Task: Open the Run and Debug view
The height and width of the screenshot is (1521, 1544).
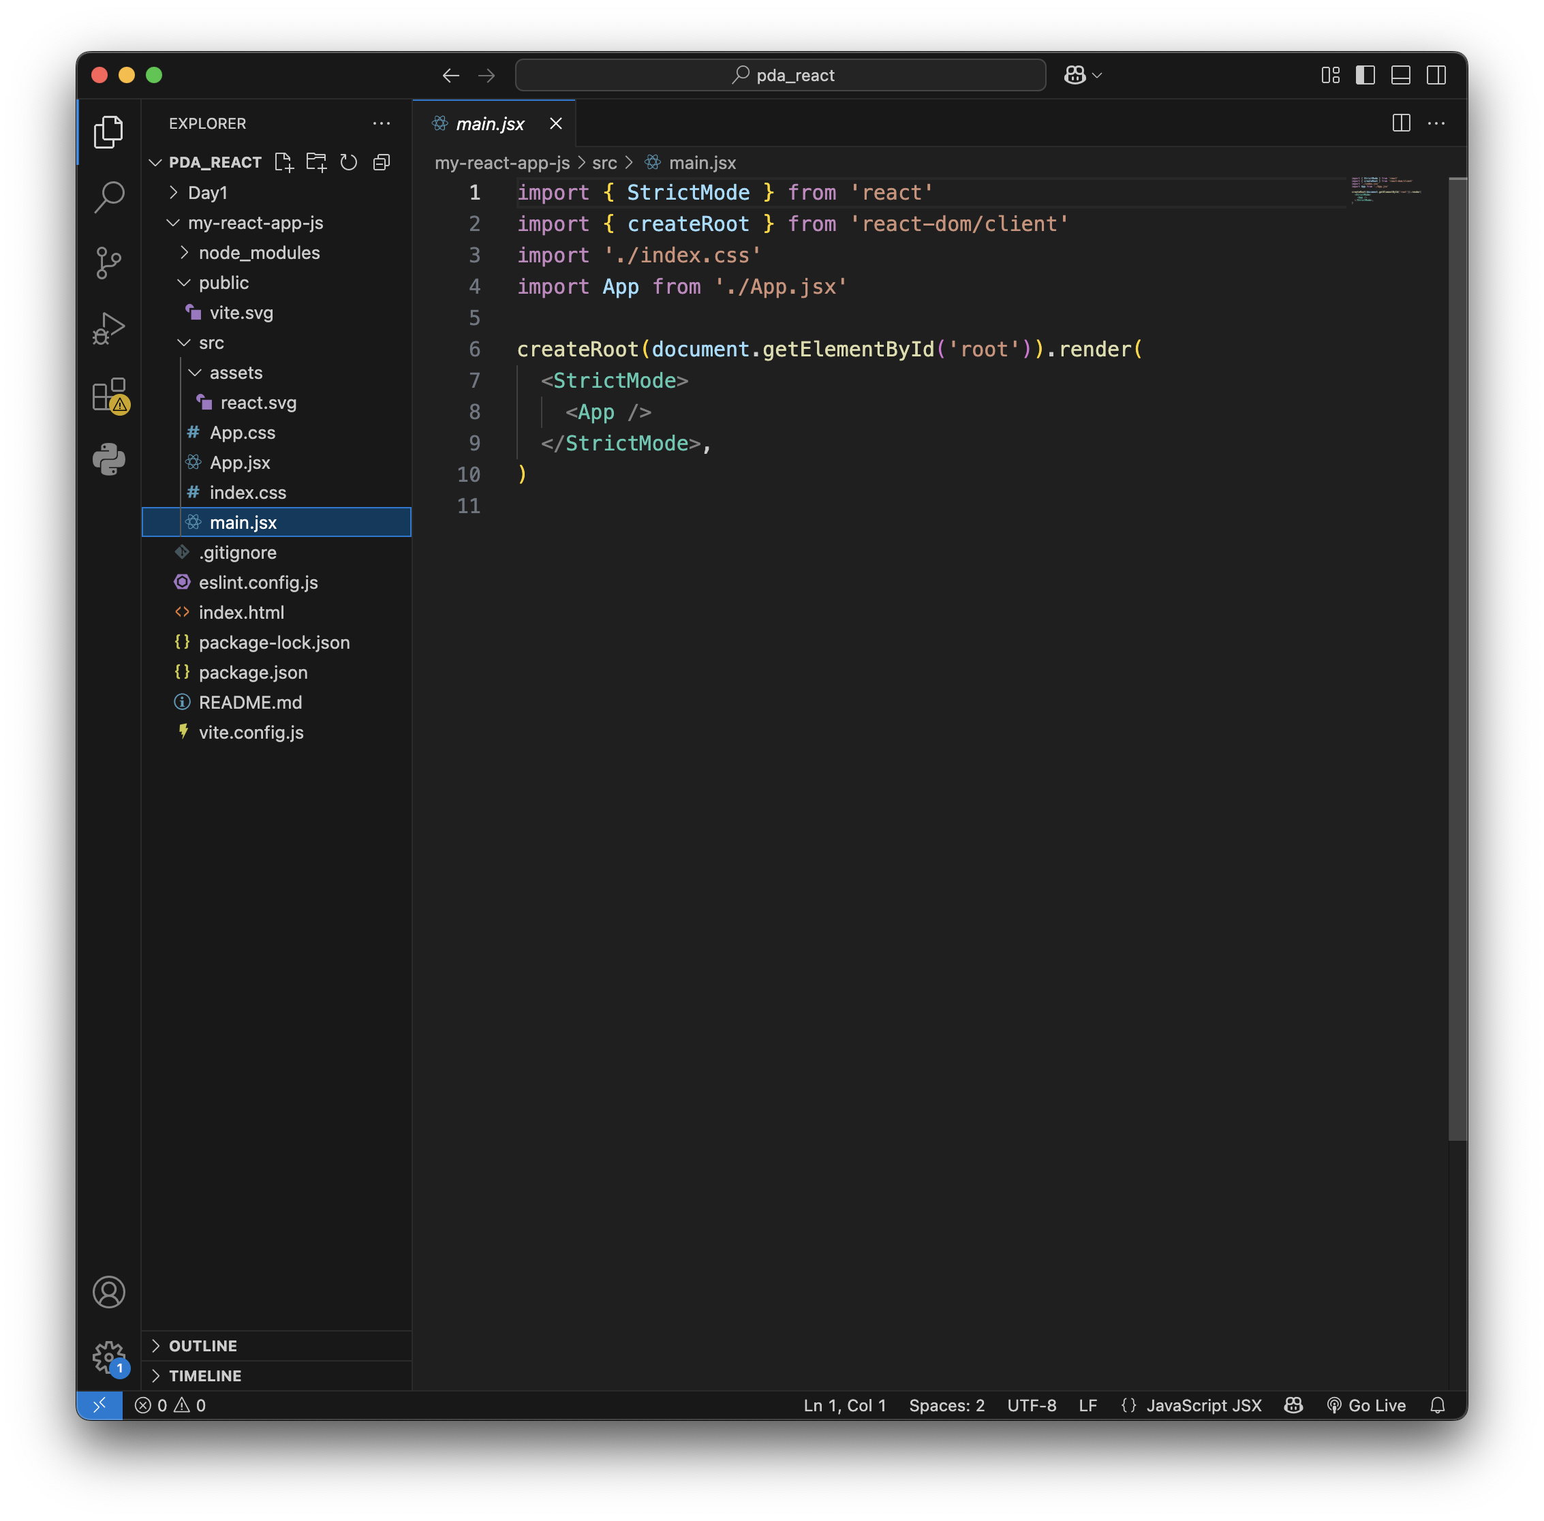Action: 108,328
